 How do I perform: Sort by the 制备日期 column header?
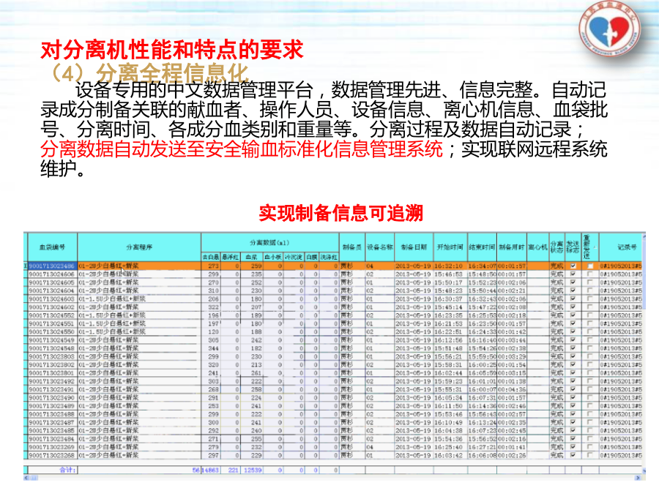(414, 247)
